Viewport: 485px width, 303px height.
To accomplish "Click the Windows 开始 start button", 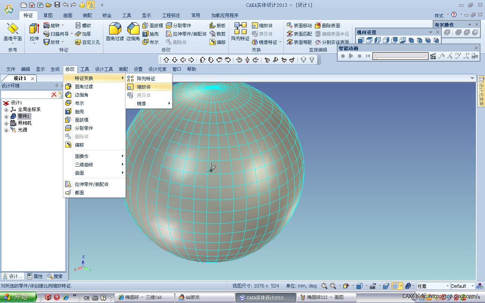I will coord(19,297).
